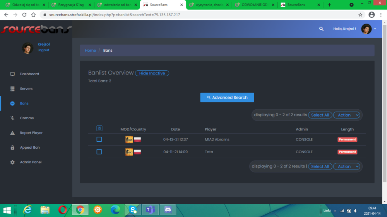Screen dimensions: 387x217
Task: Switch to 'ODWOŁANIE OD' tab
Action: [255, 5]
